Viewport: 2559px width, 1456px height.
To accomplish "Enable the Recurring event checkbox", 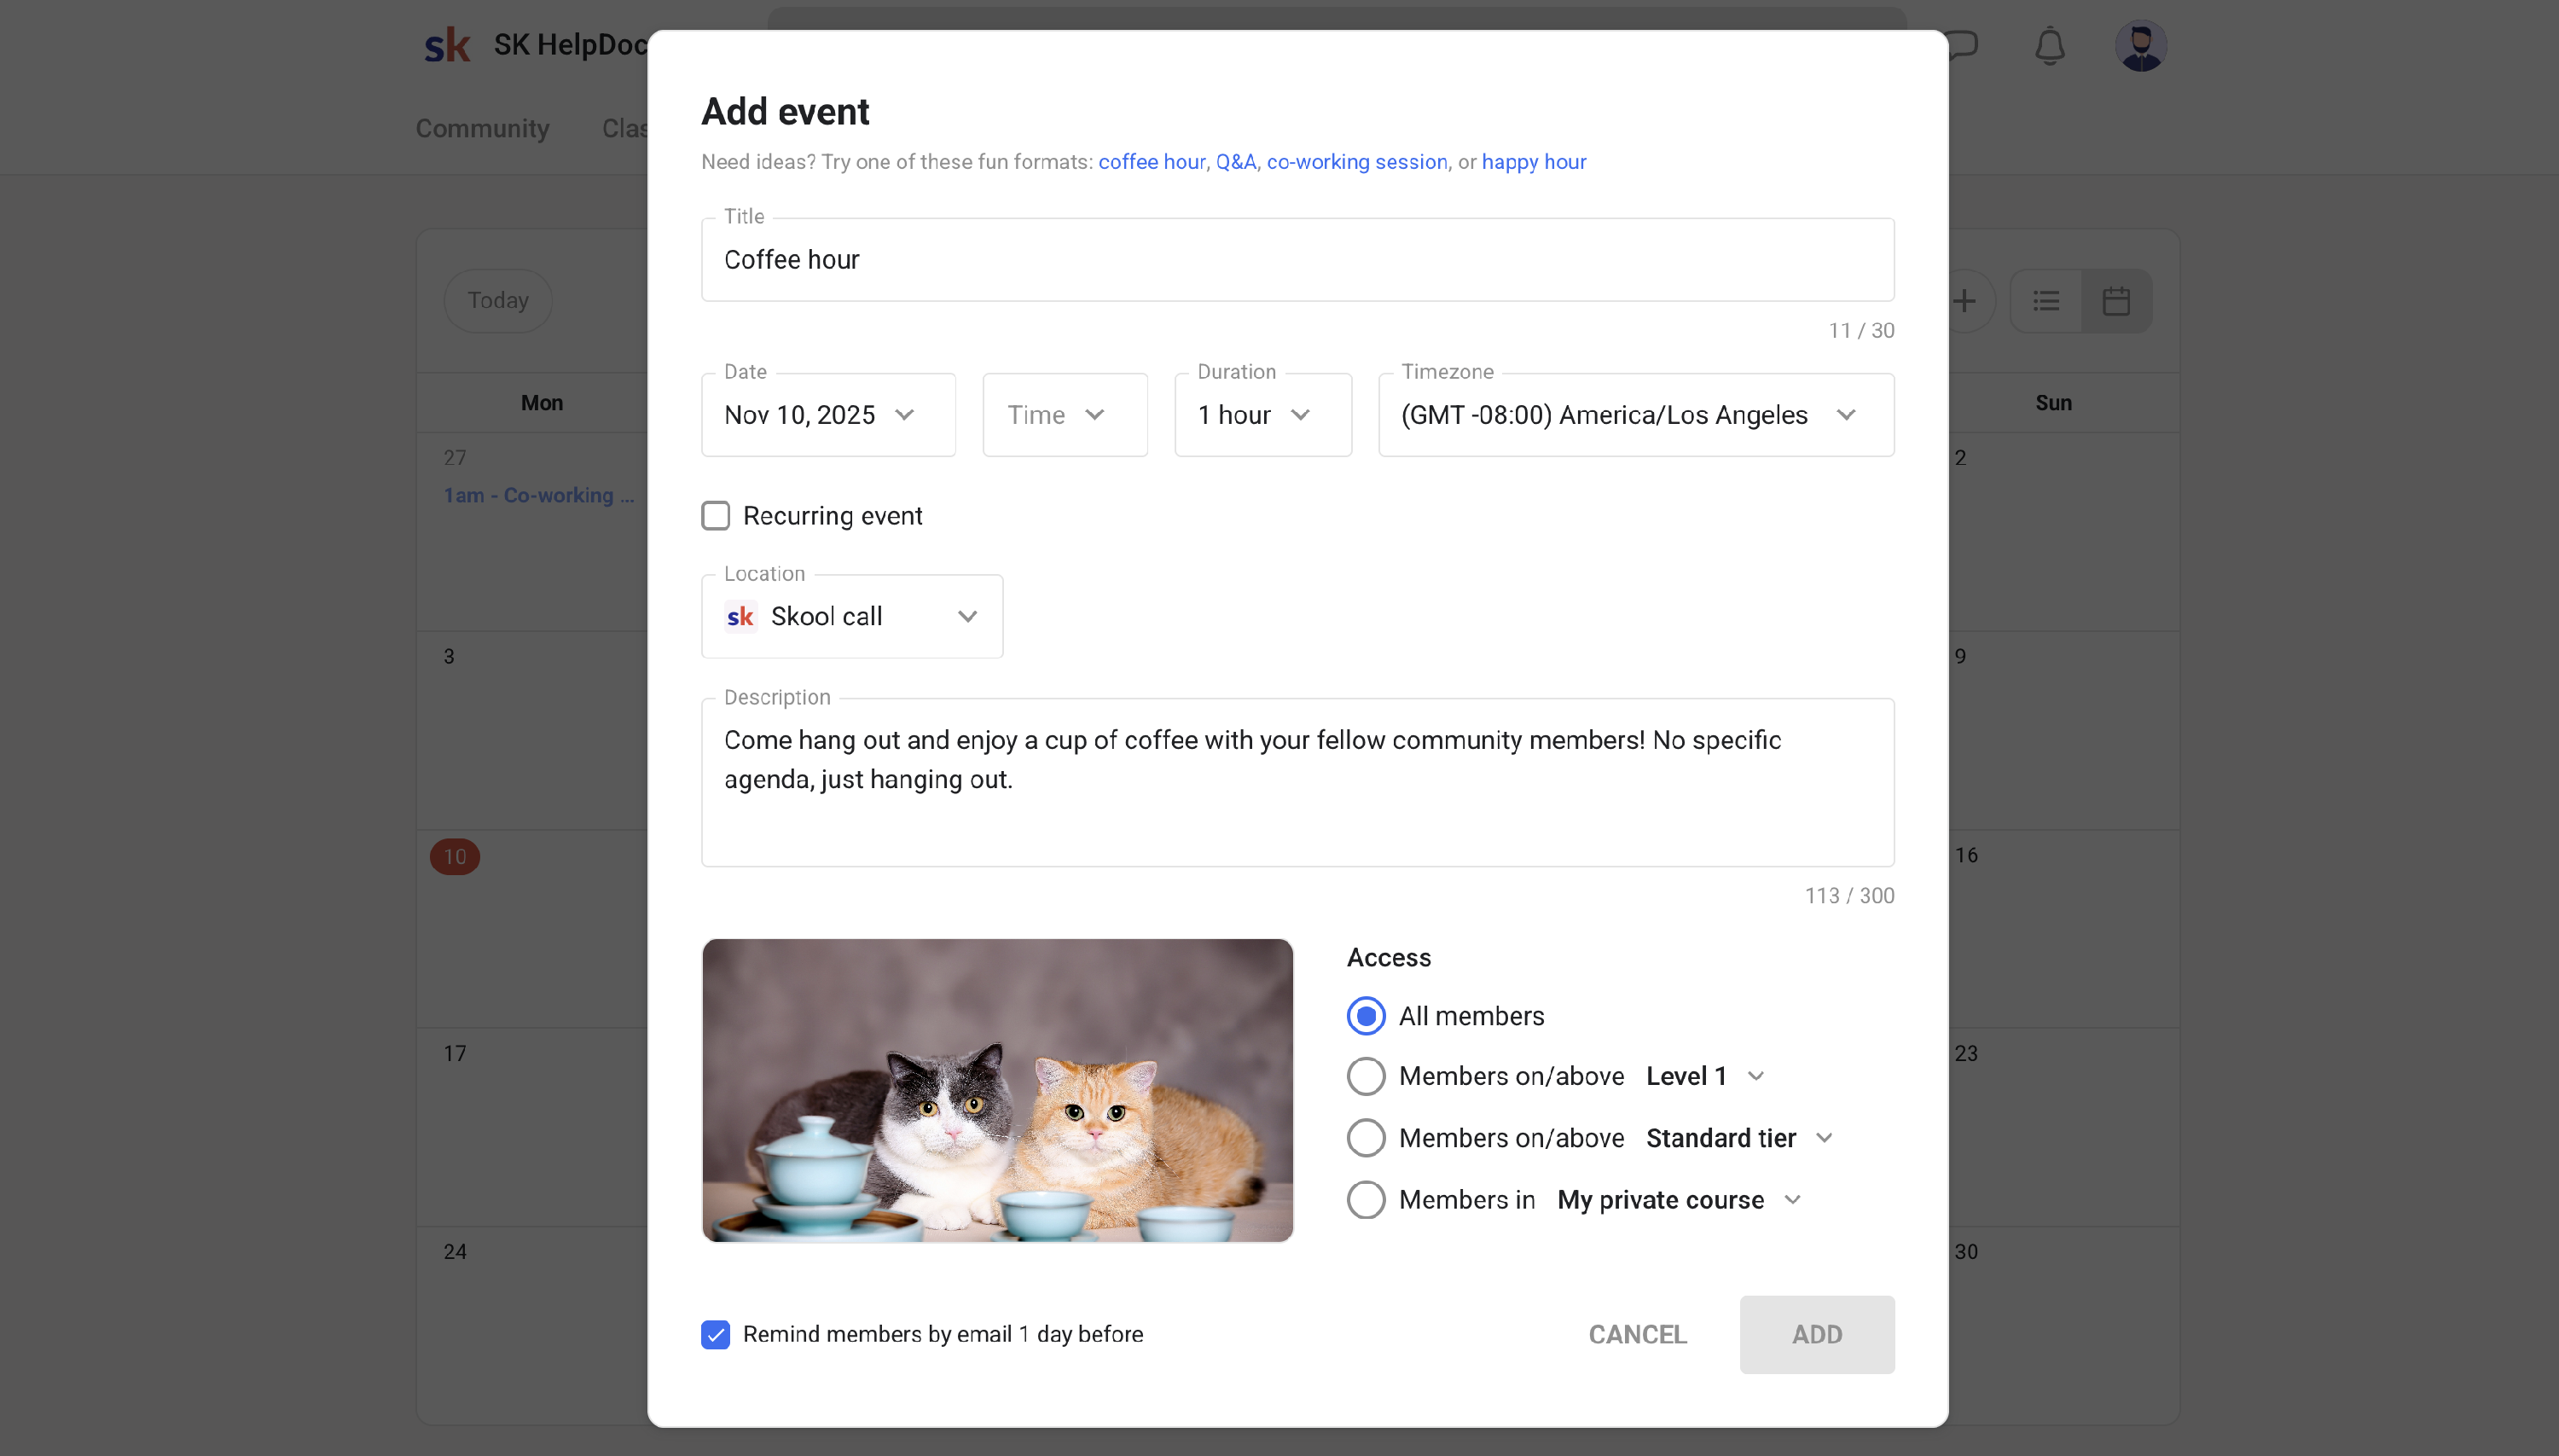I will tap(716, 516).
